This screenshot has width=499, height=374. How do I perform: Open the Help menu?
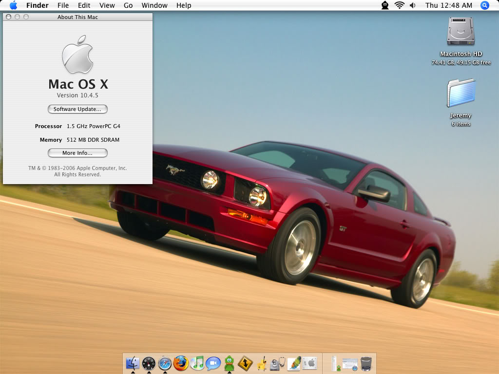pos(184,5)
